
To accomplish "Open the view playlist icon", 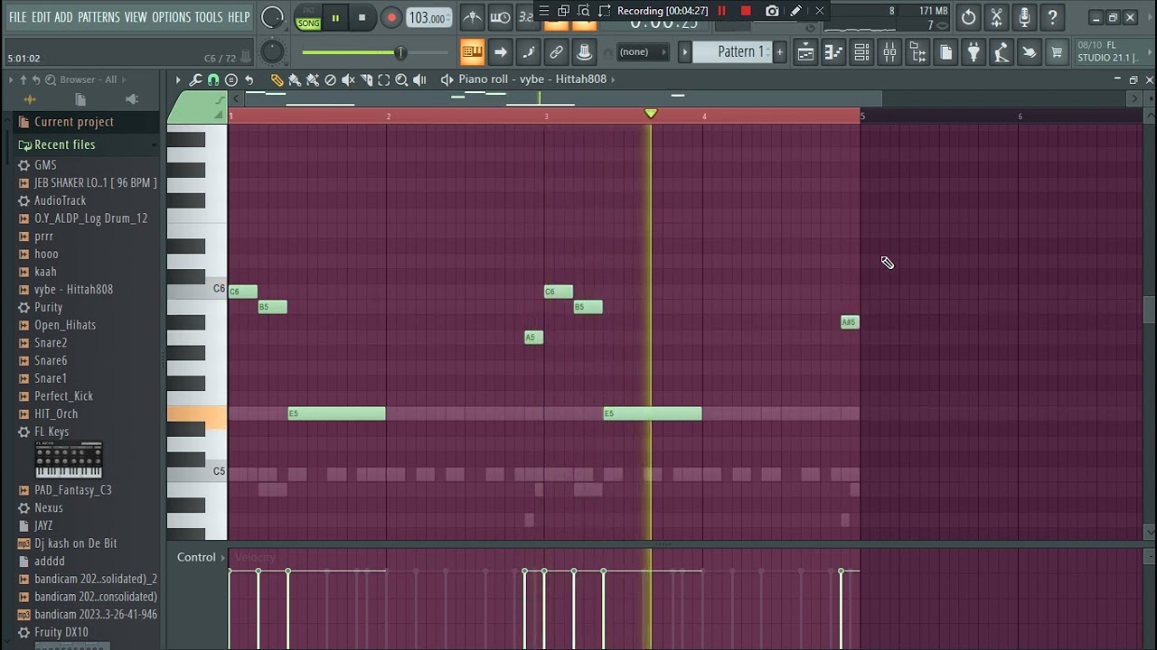I will coord(805,52).
